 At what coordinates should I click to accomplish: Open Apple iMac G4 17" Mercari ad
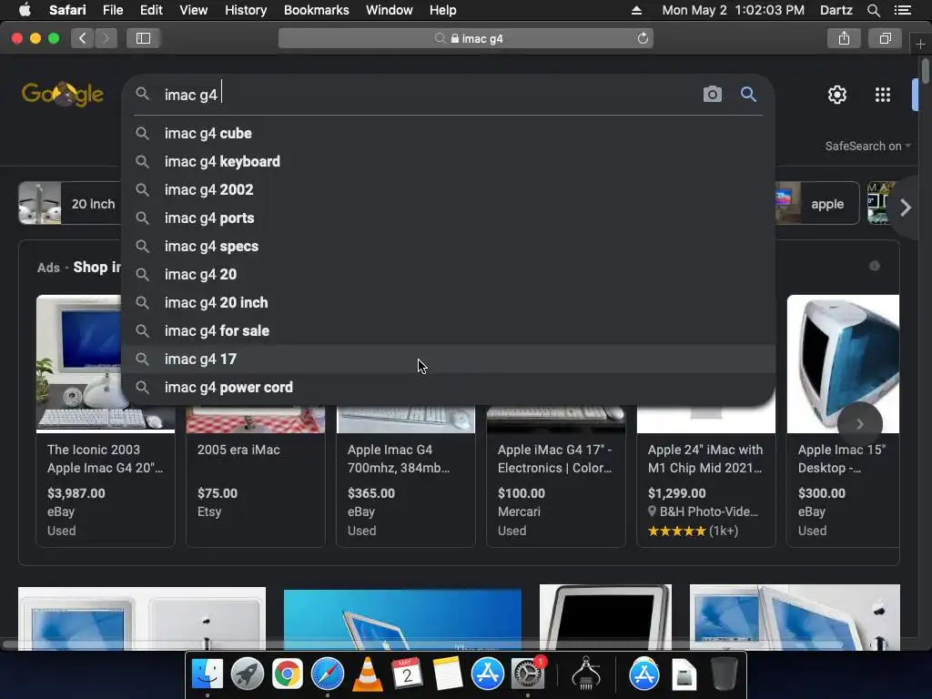(x=554, y=459)
